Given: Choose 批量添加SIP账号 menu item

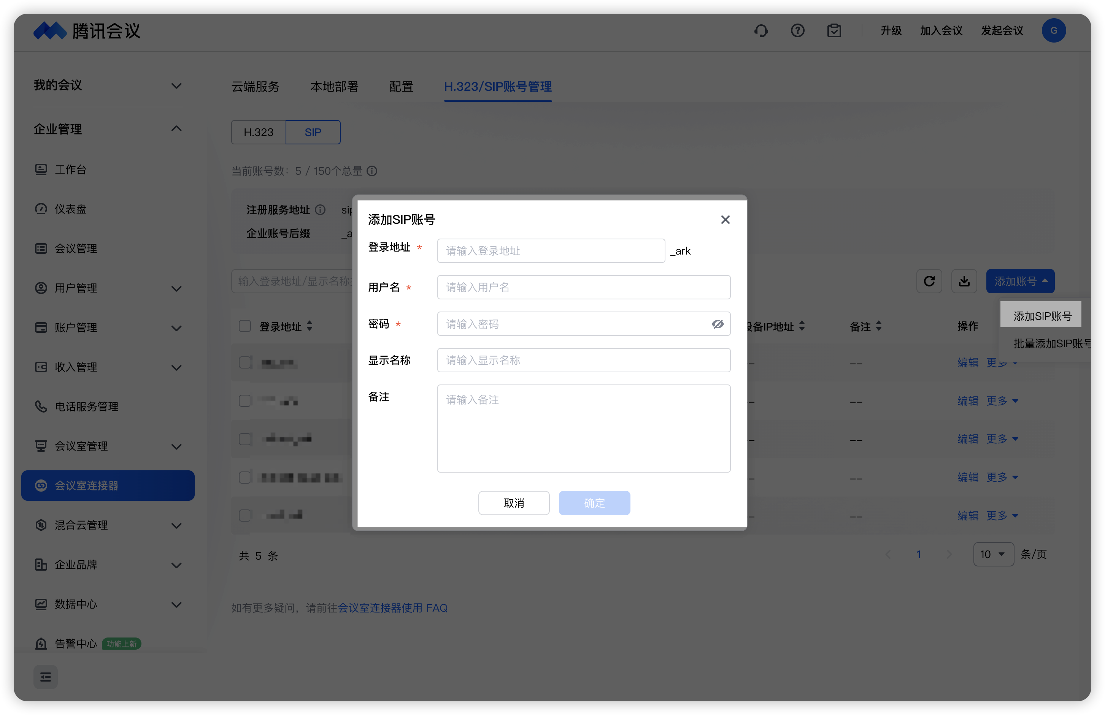Looking at the screenshot, I should [1052, 343].
